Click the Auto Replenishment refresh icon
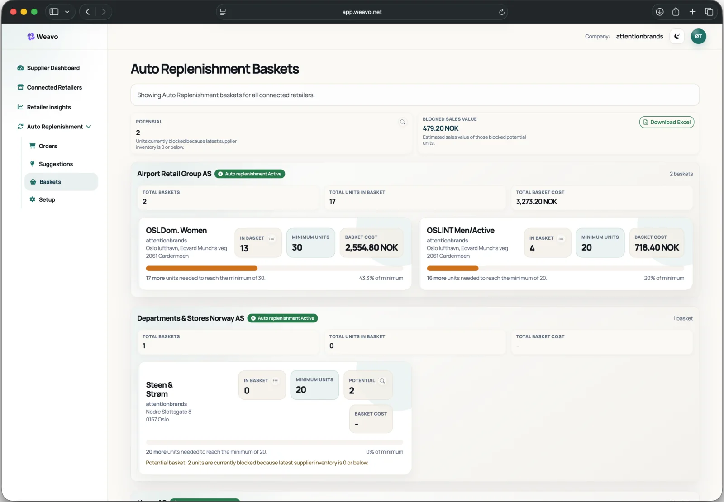The image size is (724, 502). (20, 127)
